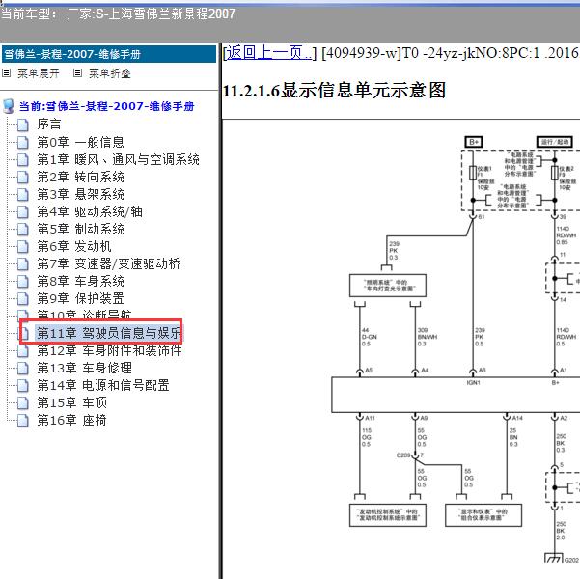The height and width of the screenshot is (579, 580).
Task: Open 第2章 转向系统
Action: coord(80,177)
